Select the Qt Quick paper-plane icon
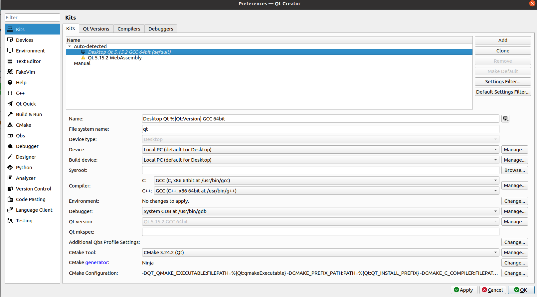 click(10, 104)
